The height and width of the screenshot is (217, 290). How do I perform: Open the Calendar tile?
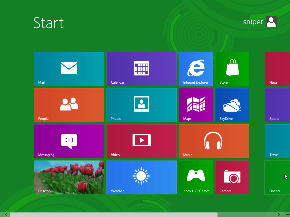142,69
